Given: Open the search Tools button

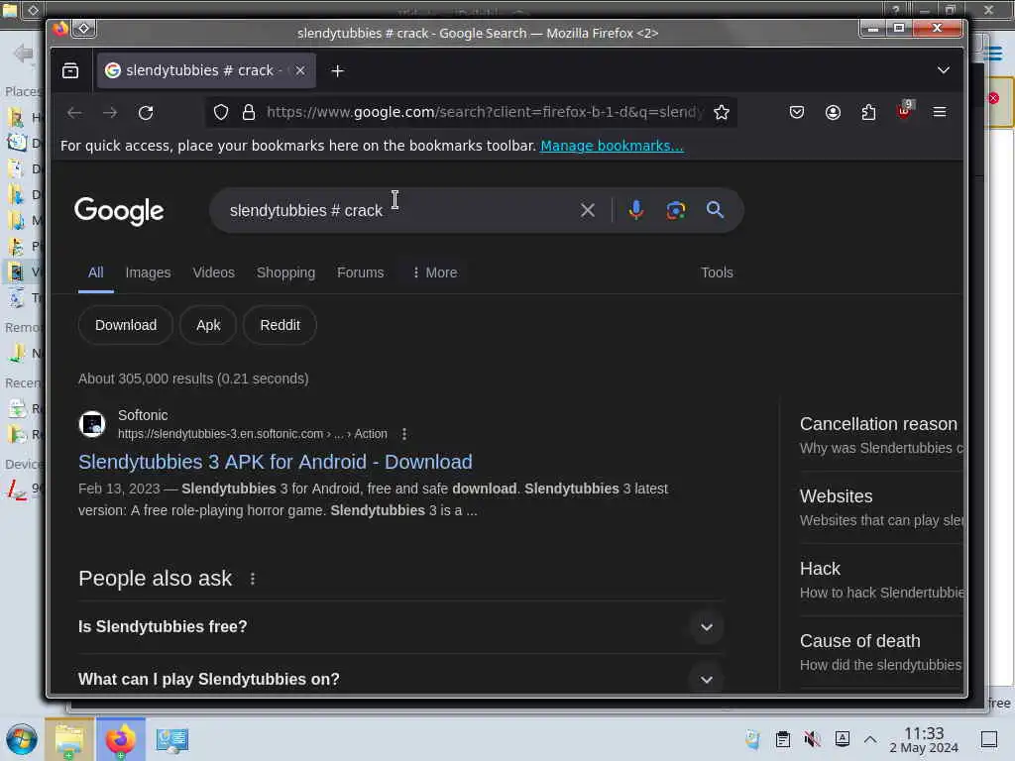Looking at the screenshot, I should pyautogui.click(x=718, y=272).
